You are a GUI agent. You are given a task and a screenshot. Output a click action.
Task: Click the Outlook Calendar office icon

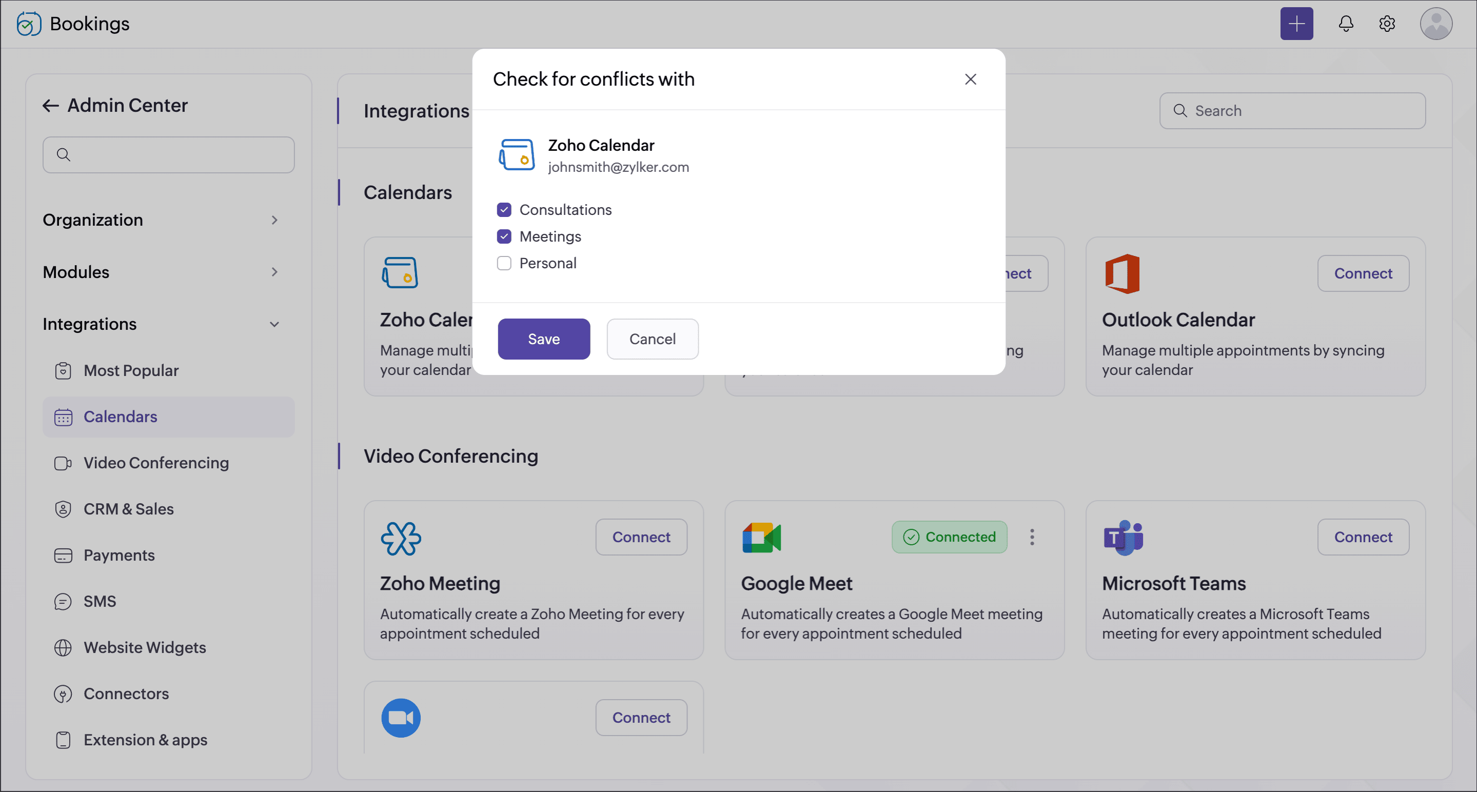click(1122, 273)
